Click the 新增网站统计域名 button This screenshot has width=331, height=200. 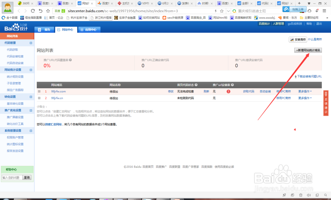click(308, 50)
